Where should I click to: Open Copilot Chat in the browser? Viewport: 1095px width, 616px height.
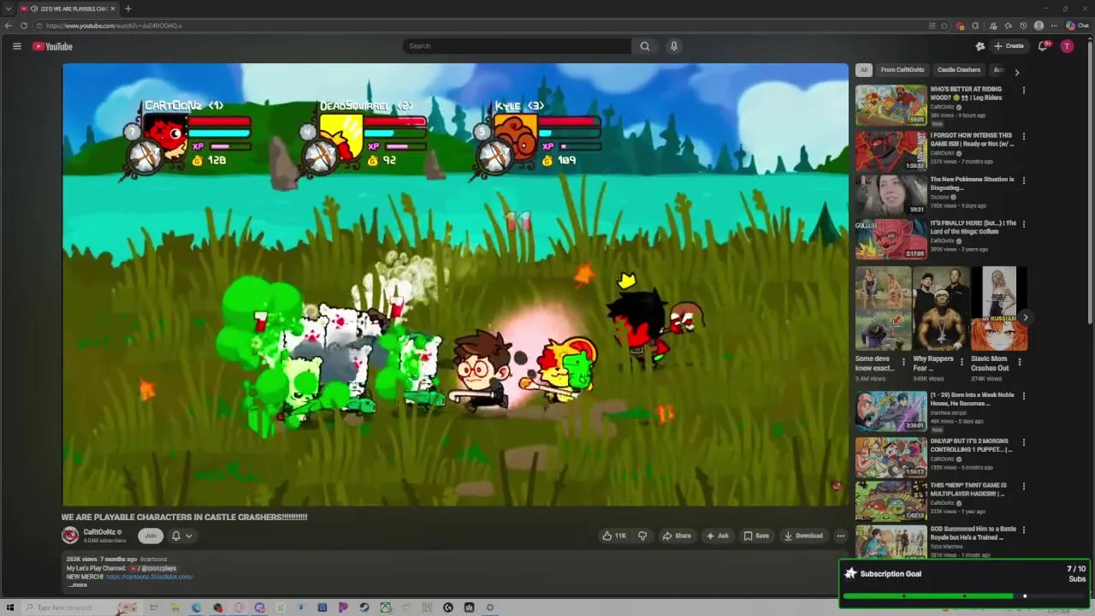[x=1077, y=26]
